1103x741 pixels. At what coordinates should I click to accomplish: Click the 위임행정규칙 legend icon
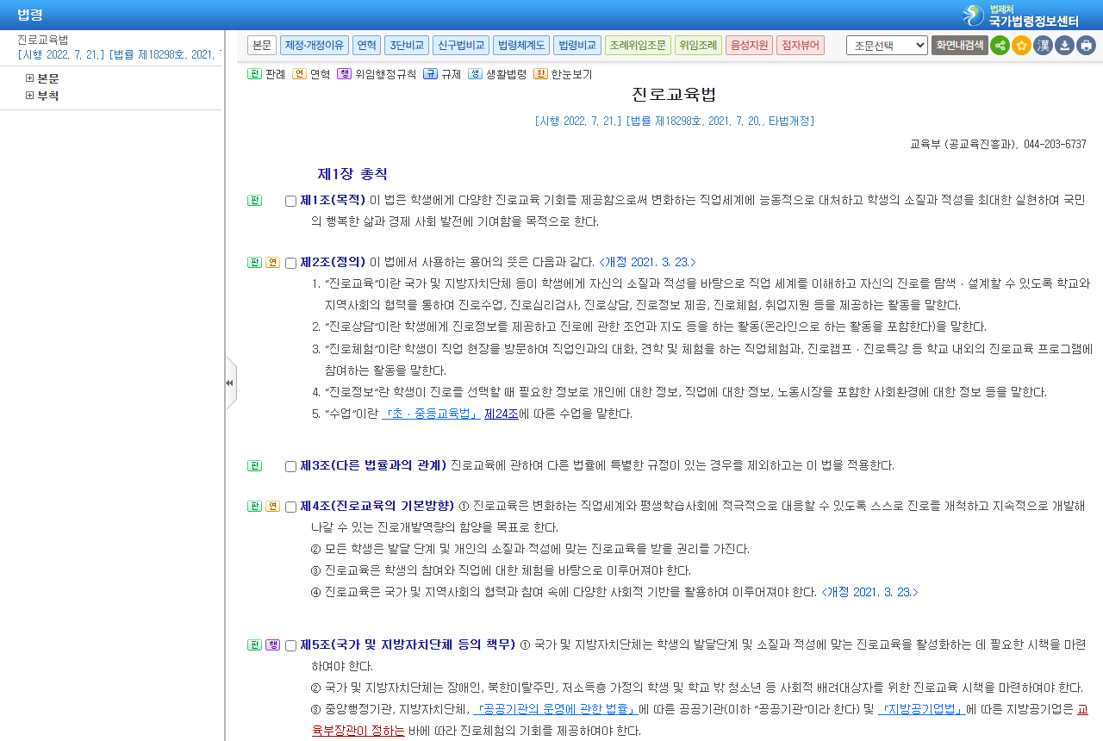344,74
